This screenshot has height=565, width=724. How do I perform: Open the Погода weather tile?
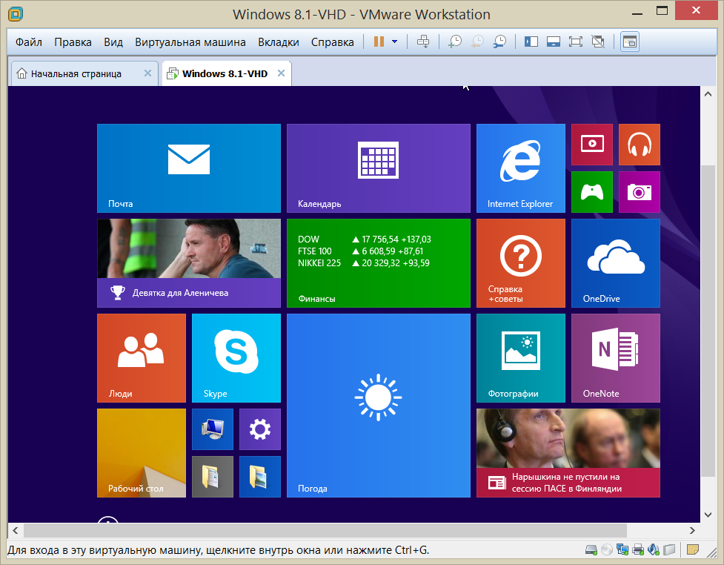click(x=379, y=406)
